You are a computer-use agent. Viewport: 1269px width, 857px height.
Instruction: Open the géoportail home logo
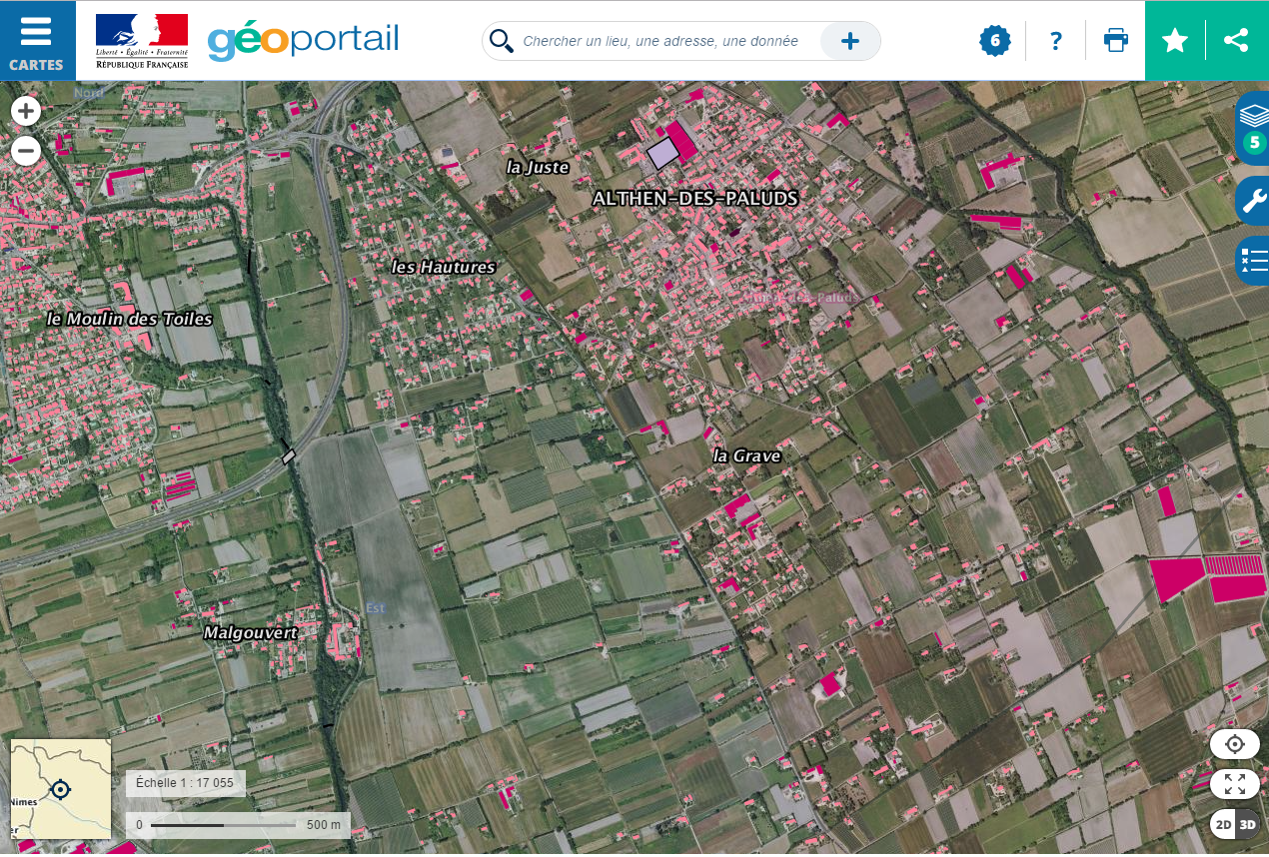coord(303,41)
